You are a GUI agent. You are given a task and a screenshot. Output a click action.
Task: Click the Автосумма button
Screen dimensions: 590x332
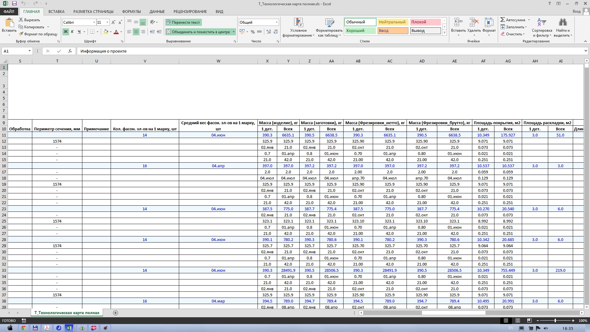point(513,20)
